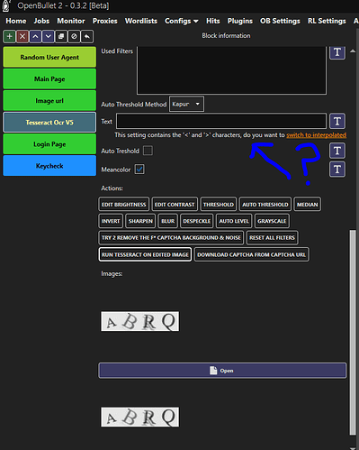Open the Auto Threshold Method Kapur dropdown
359x450 pixels.
coord(186,104)
